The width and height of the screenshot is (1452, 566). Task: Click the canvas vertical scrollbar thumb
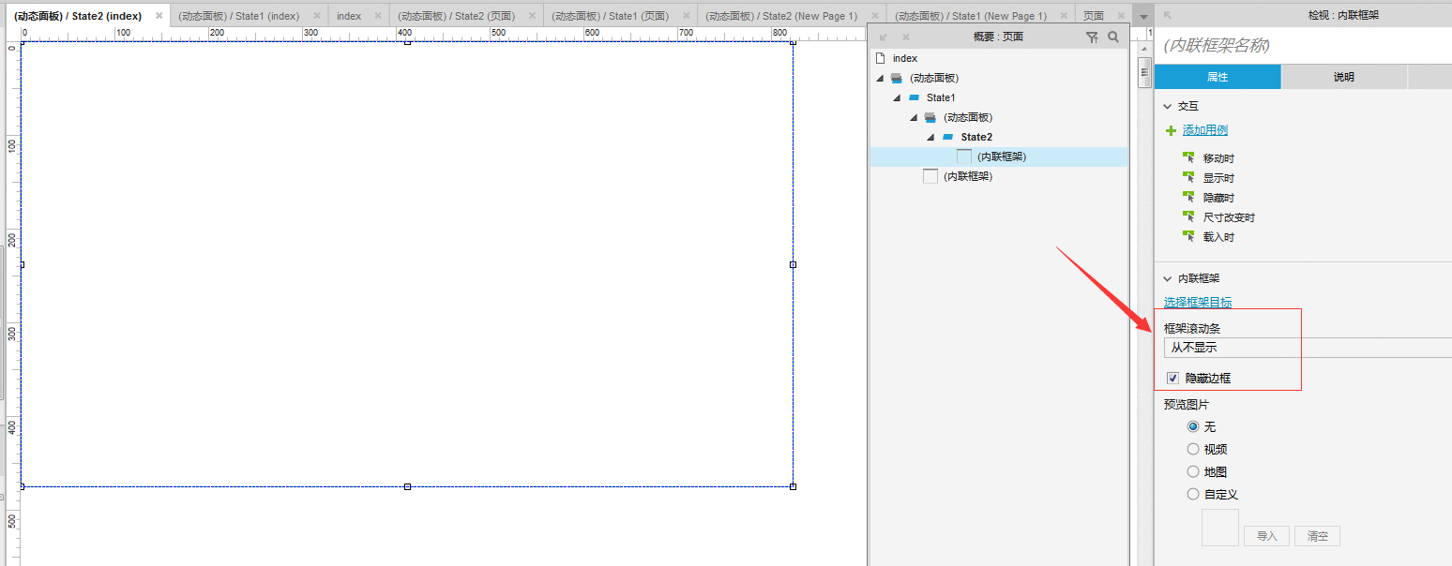[x=1144, y=72]
